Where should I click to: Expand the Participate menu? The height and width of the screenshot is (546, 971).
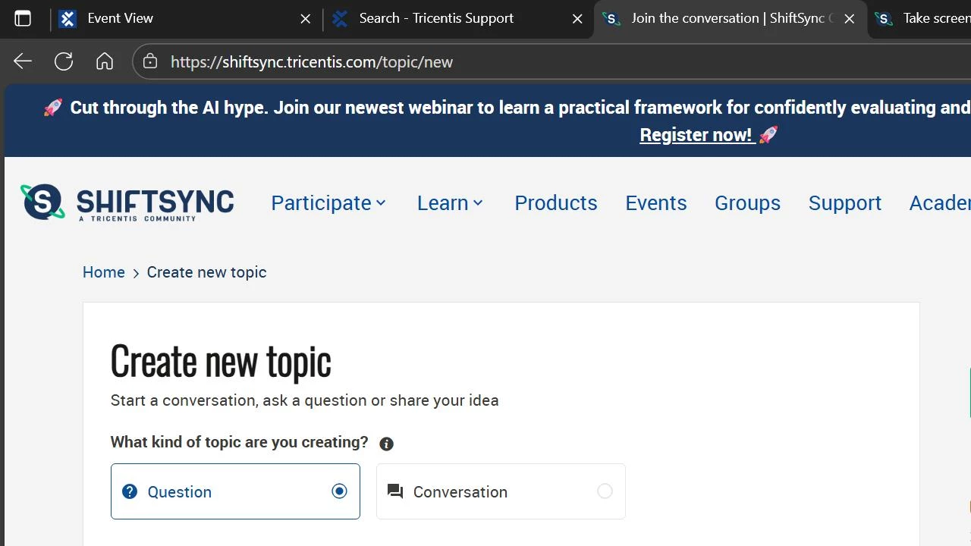(328, 202)
